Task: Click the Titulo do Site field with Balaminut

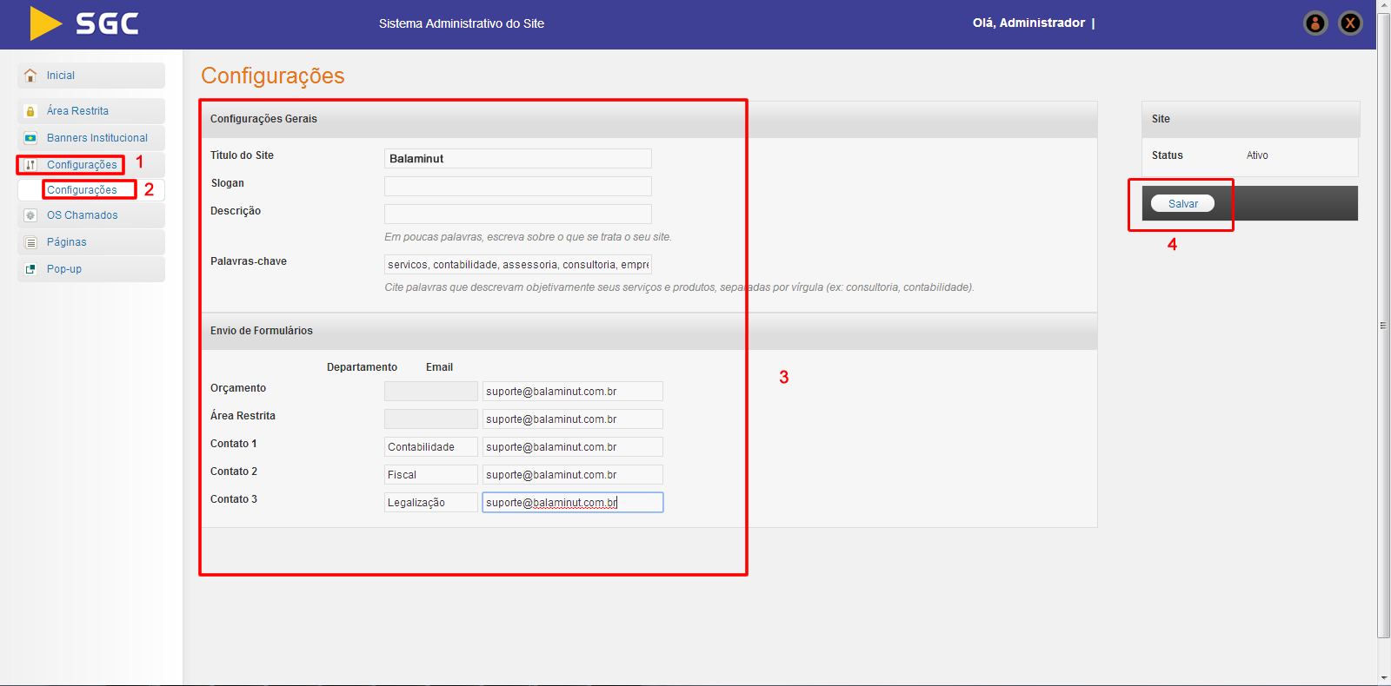Action: pyautogui.click(x=518, y=158)
